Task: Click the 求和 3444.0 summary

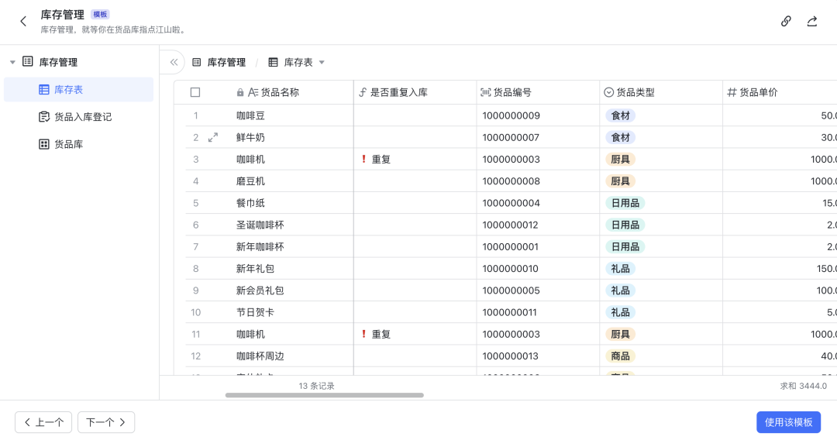Action: pos(804,386)
